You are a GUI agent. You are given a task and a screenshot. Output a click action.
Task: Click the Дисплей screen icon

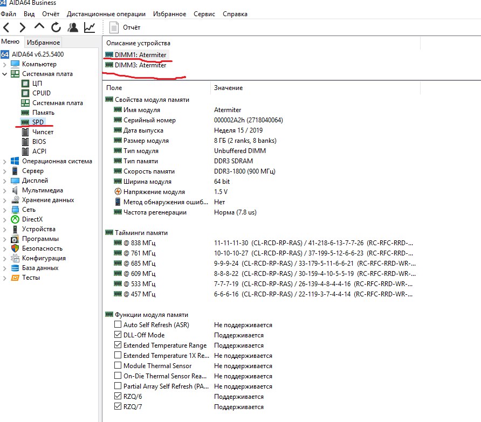click(15, 181)
